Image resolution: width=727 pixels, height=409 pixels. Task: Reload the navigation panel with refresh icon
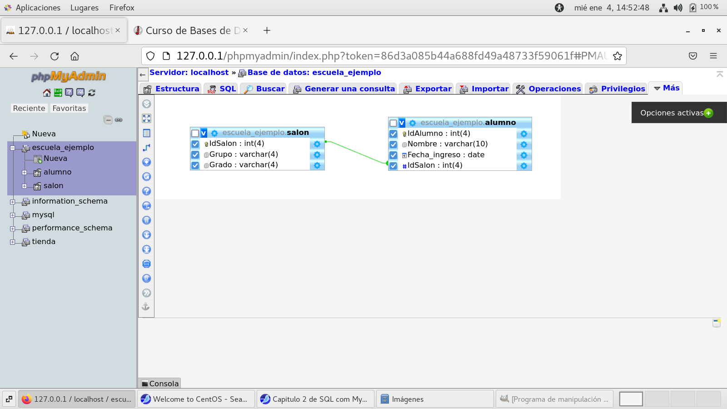(x=92, y=93)
